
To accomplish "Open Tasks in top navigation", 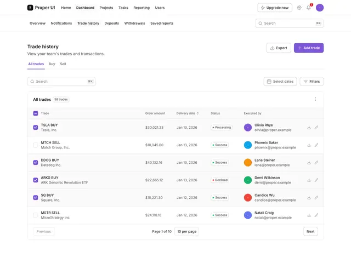I will point(123,8).
